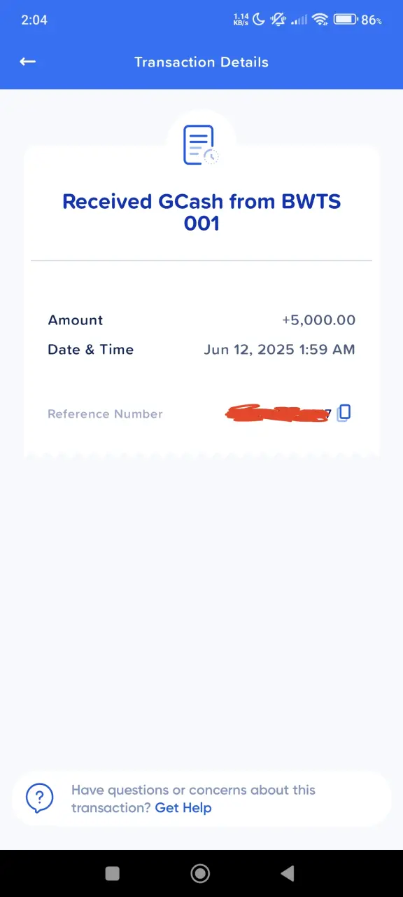Tap the moon do-not-disturb status icon
403x897 pixels.
259,20
